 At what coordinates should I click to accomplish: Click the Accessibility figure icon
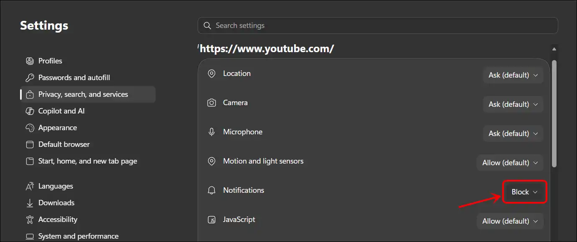coord(30,219)
